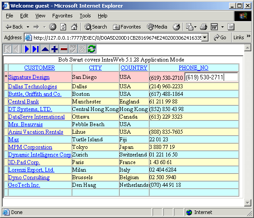
Task: Sort by CUSTOMER column header link
Action: coord(40,68)
